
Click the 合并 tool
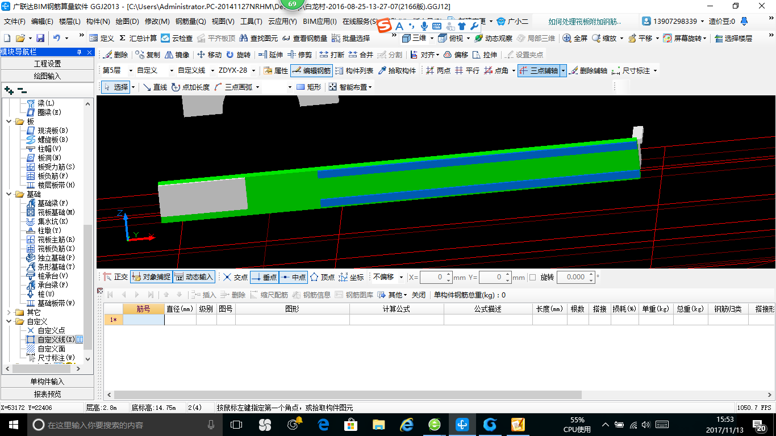pos(361,55)
